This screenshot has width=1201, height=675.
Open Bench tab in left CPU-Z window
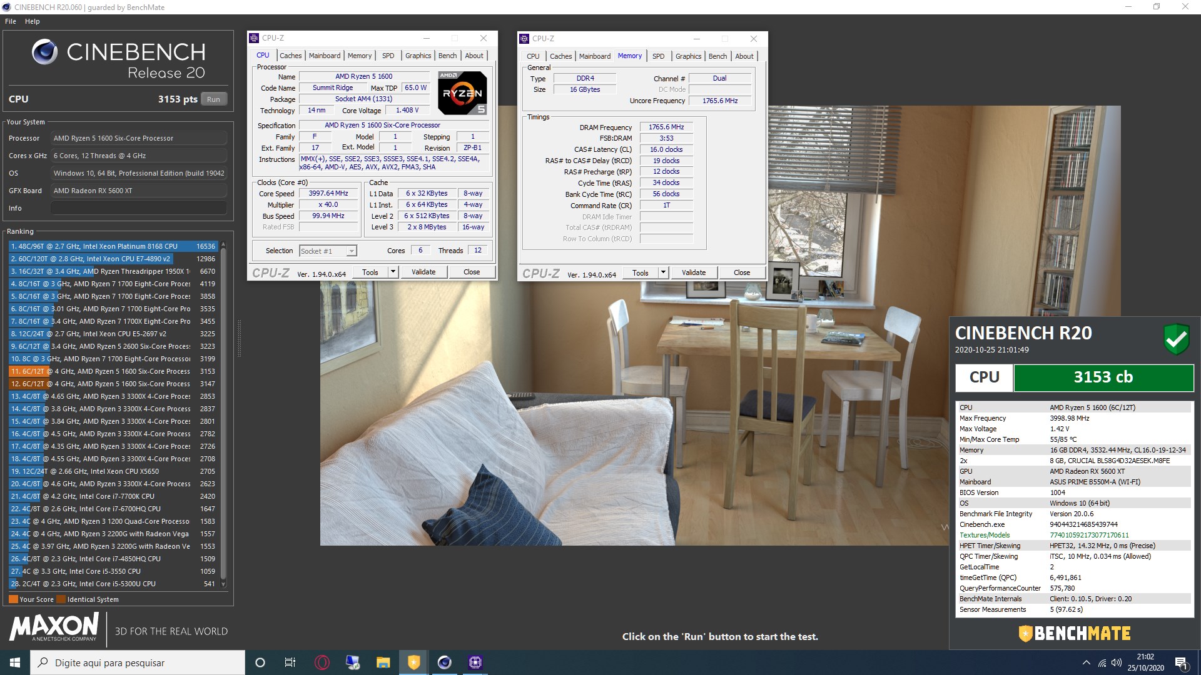pyautogui.click(x=447, y=56)
